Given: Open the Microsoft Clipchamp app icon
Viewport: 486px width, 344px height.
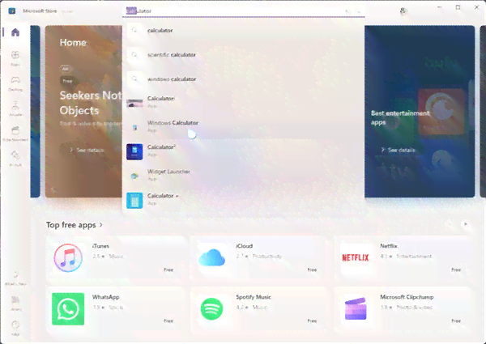Looking at the screenshot, I should [x=356, y=308].
